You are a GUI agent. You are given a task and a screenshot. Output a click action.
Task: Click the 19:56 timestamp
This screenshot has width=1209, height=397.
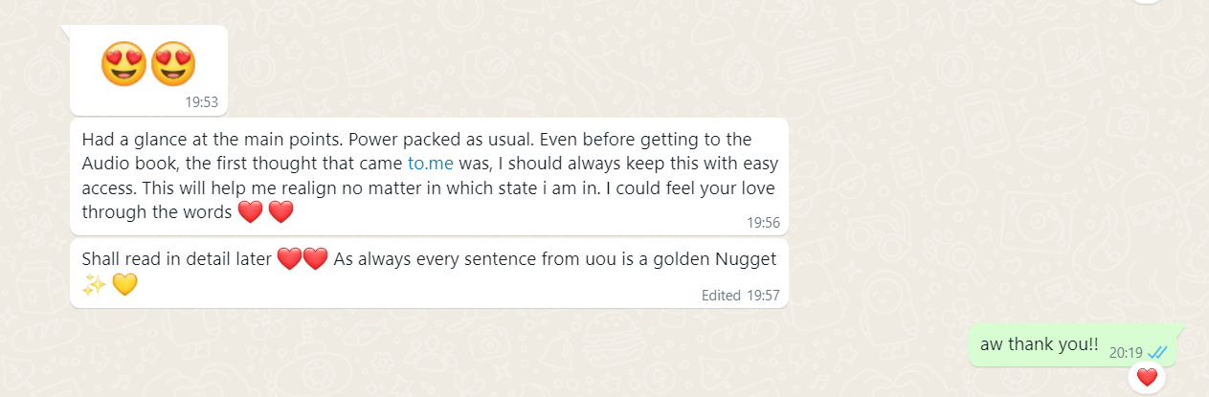click(x=763, y=222)
